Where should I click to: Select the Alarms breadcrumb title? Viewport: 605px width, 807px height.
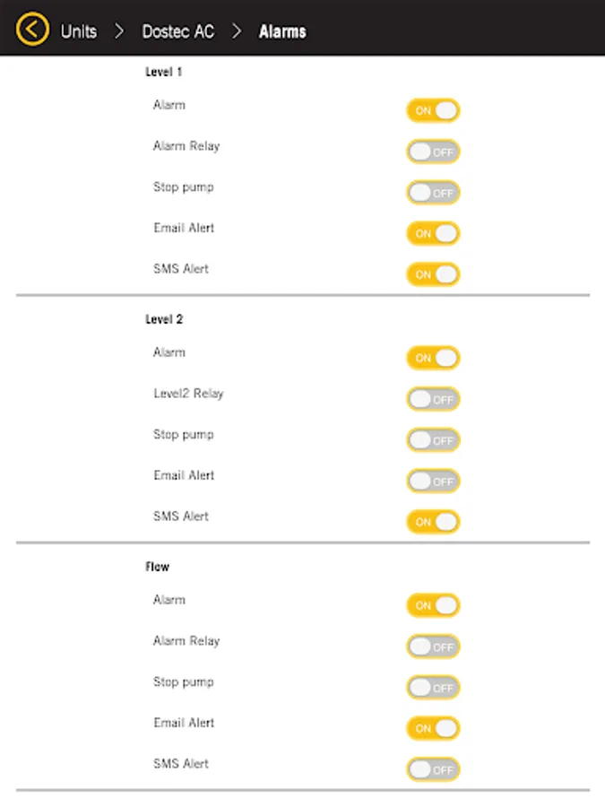click(282, 31)
